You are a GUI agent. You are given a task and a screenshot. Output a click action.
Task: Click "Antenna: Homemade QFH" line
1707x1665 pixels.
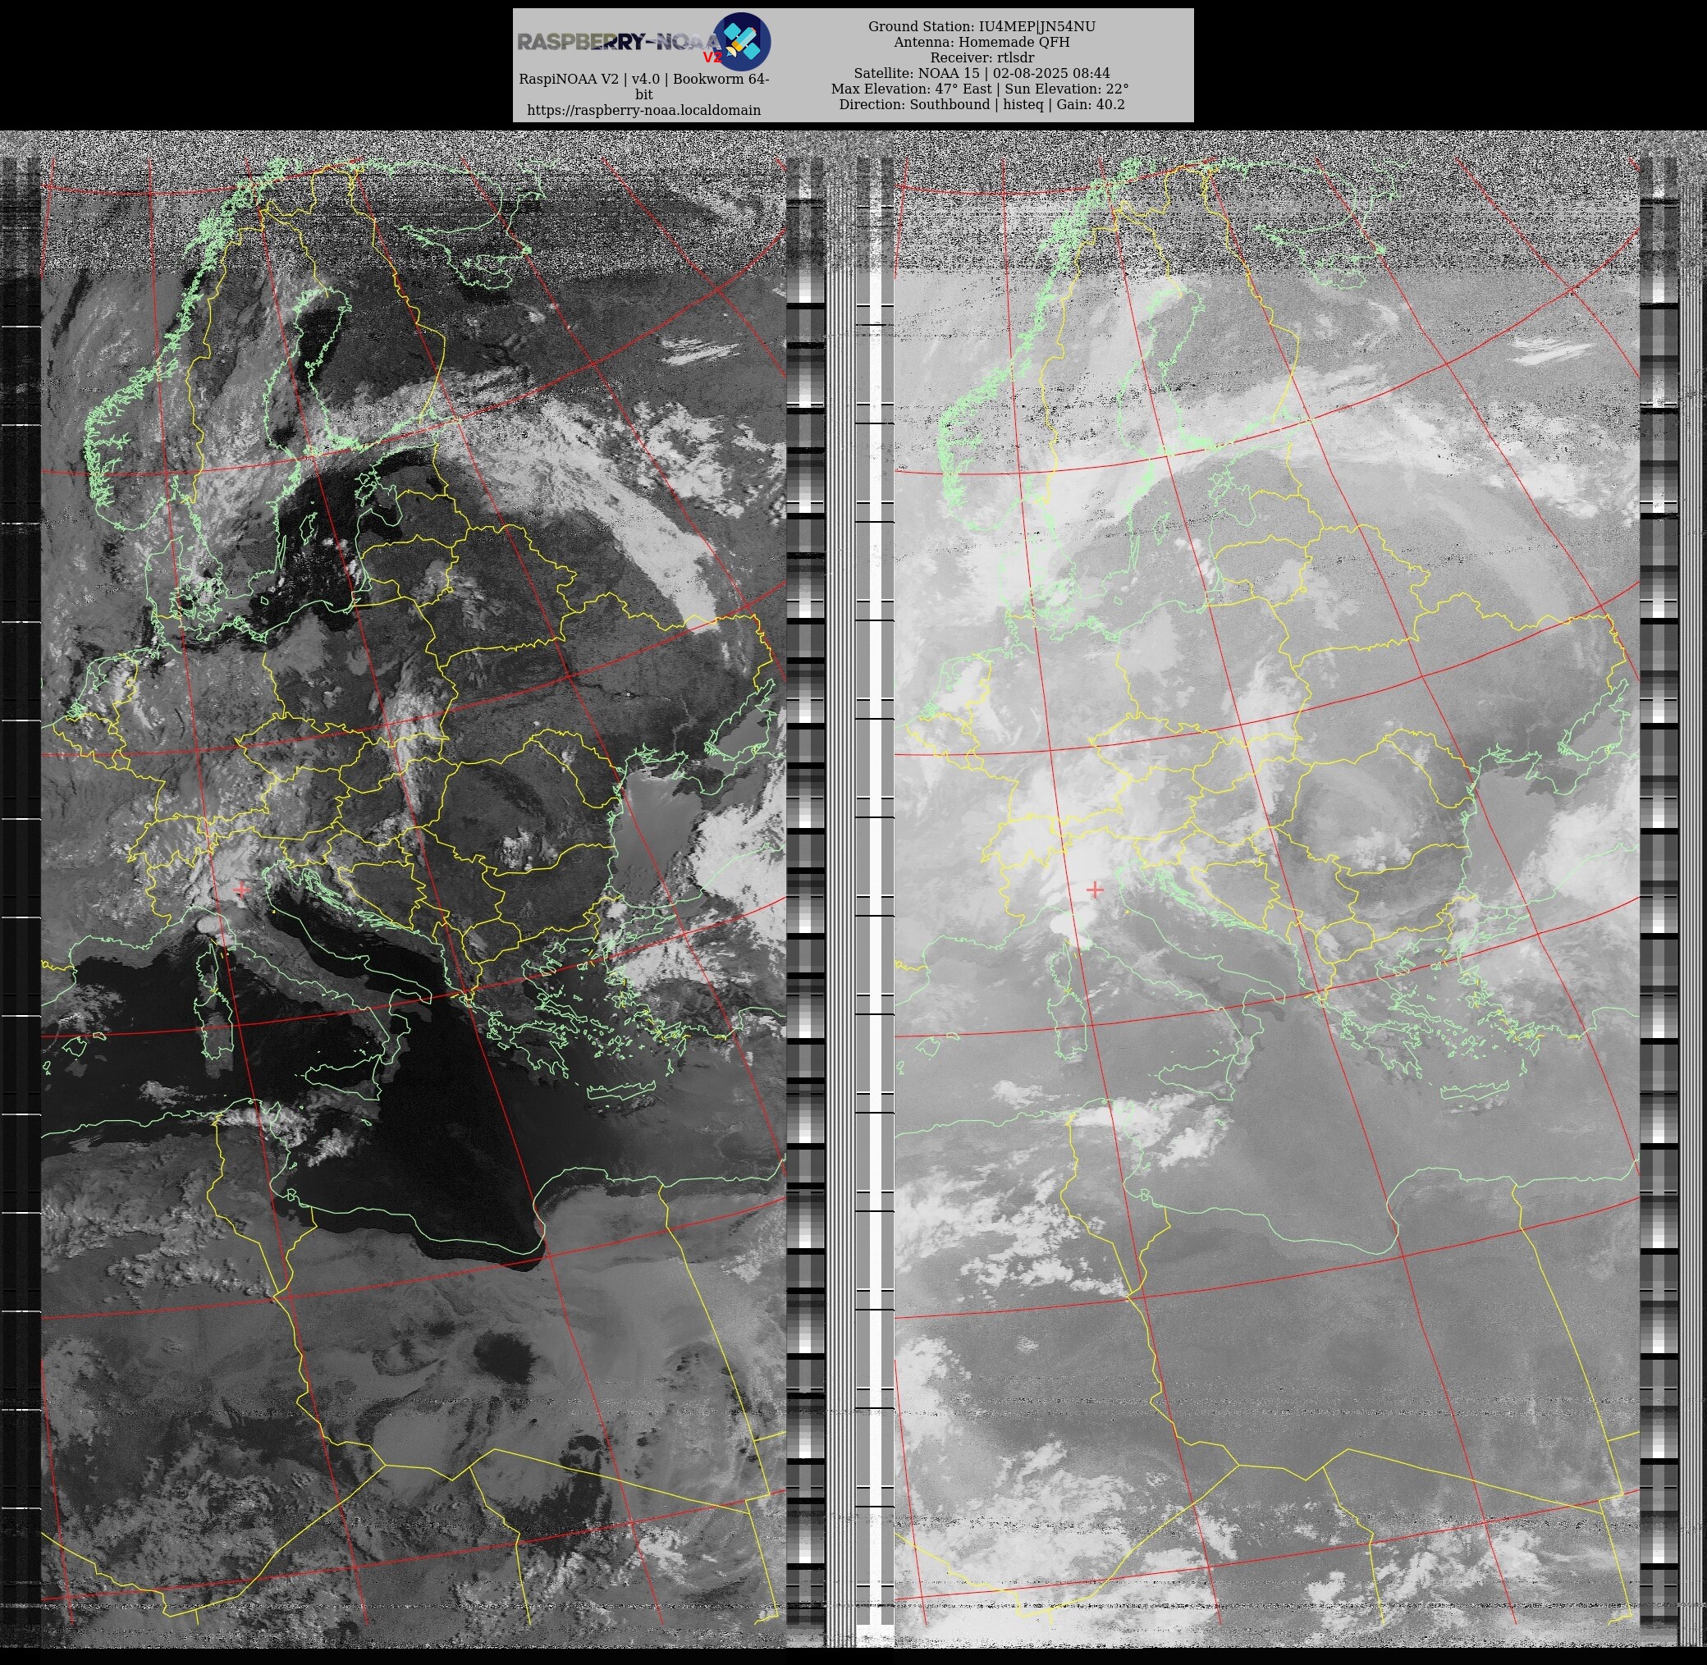(x=982, y=42)
